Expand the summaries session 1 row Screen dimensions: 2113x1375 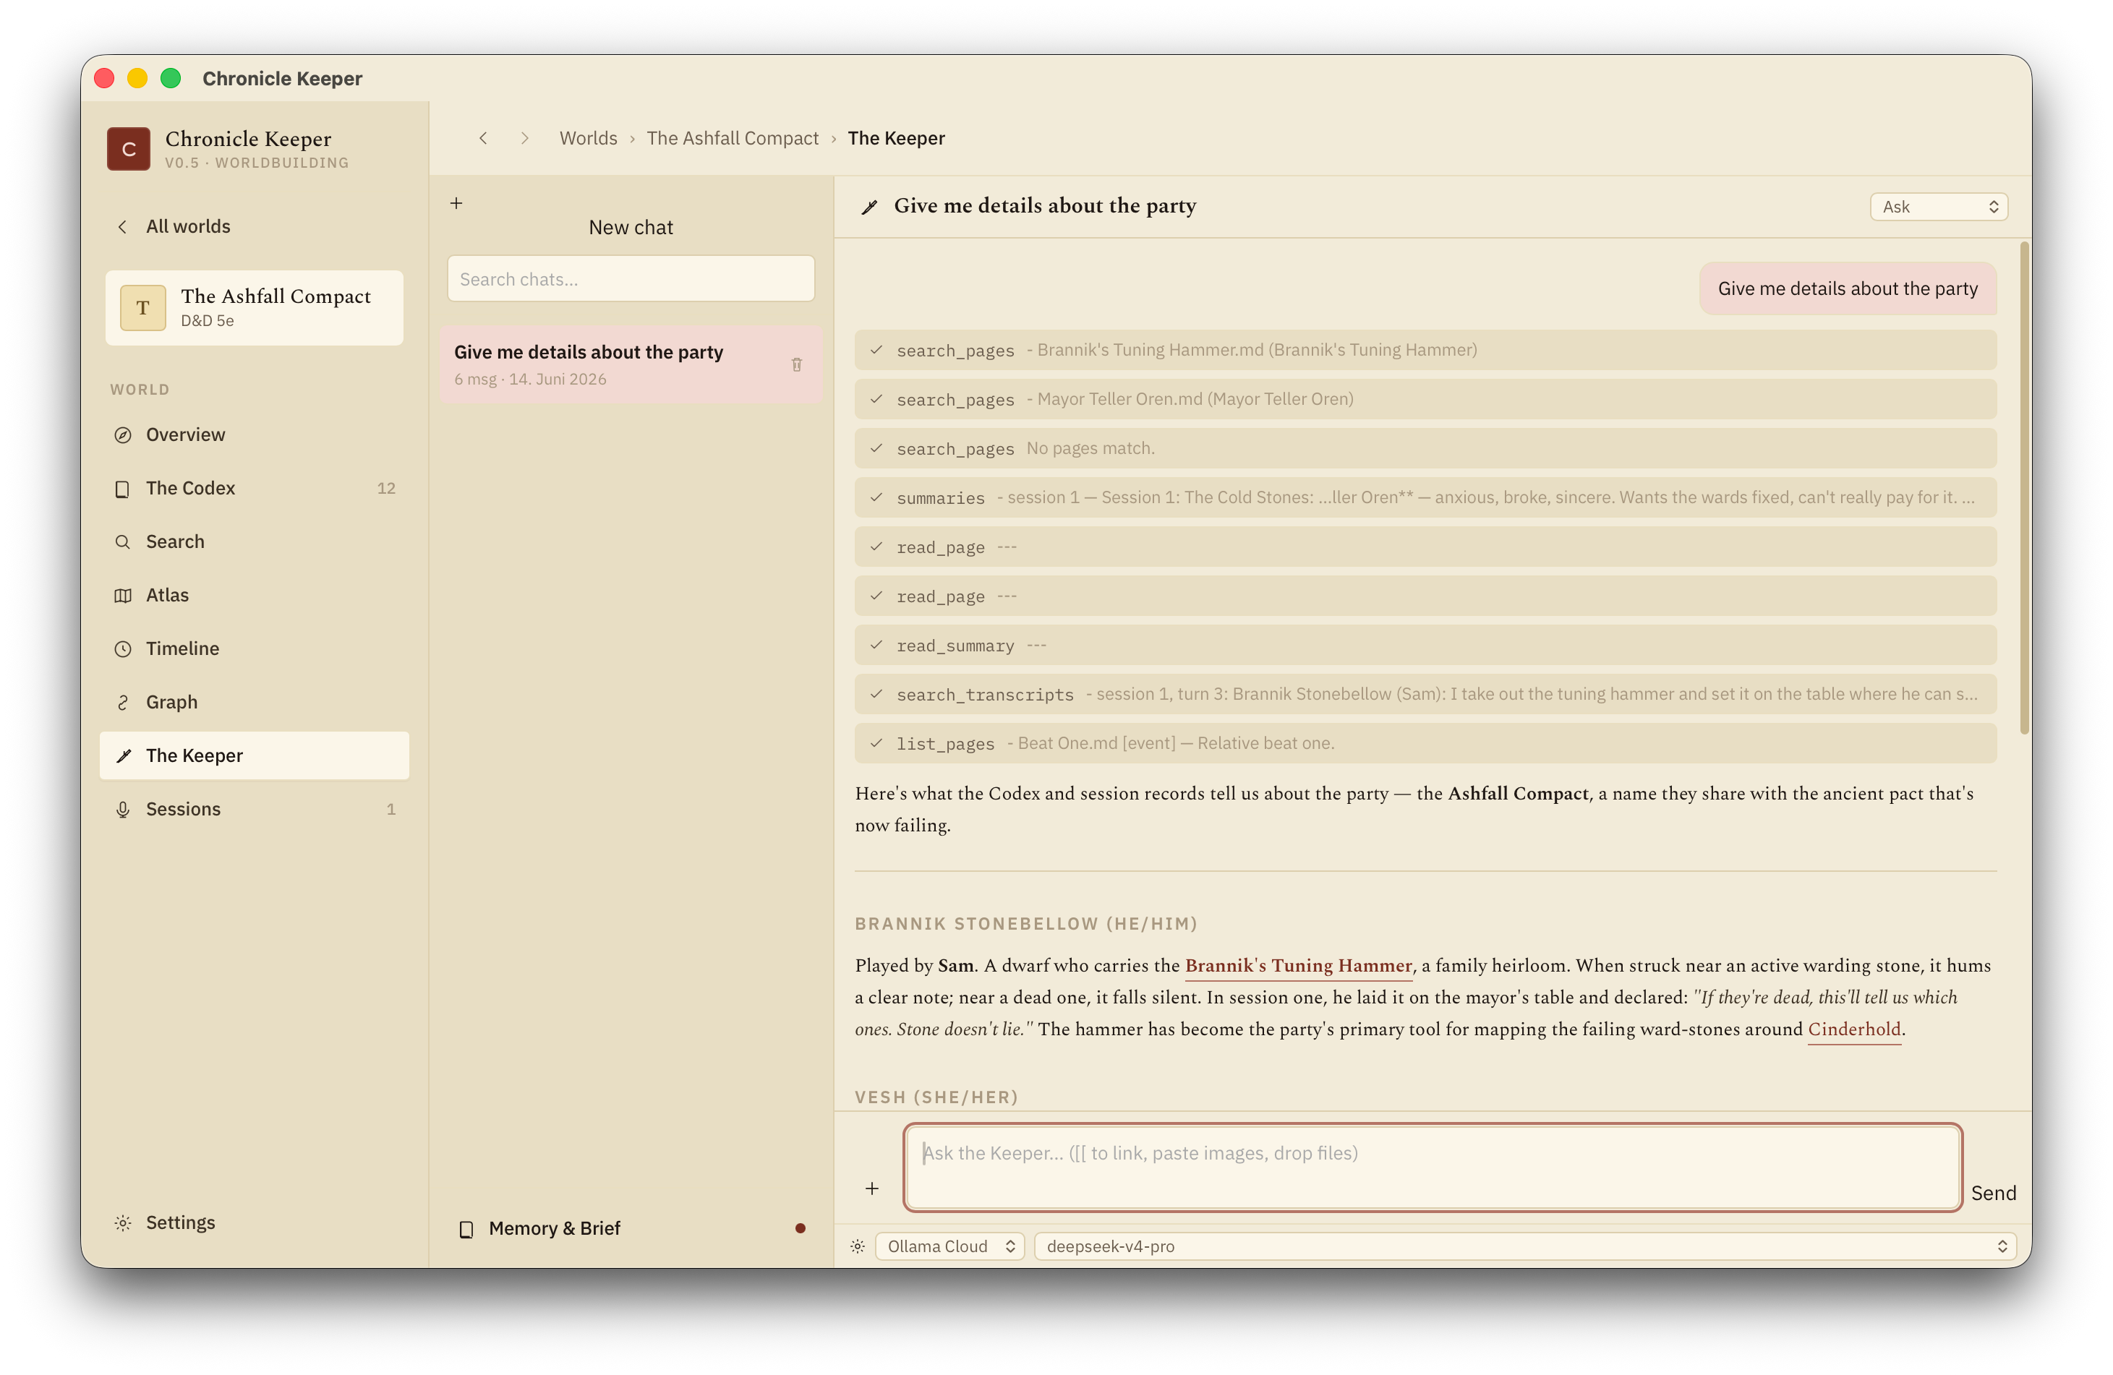[x=1425, y=497]
